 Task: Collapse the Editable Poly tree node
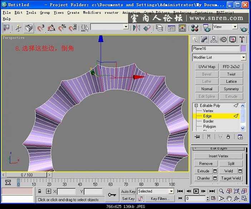(x=196, y=106)
